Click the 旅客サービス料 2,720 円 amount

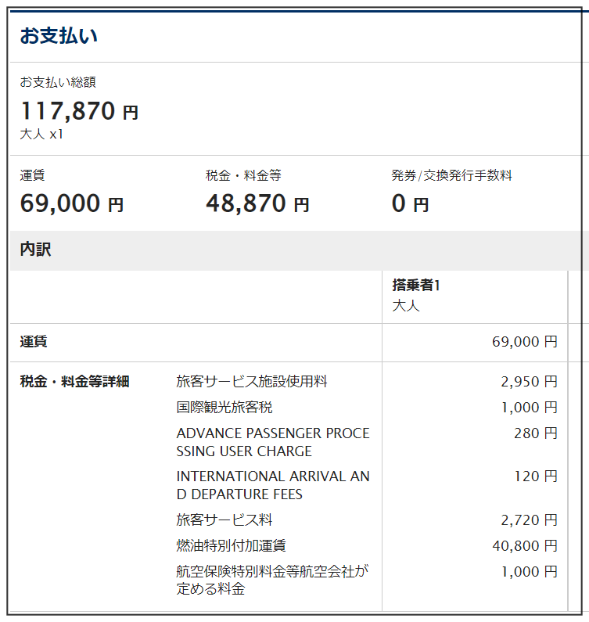coord(529,520)
